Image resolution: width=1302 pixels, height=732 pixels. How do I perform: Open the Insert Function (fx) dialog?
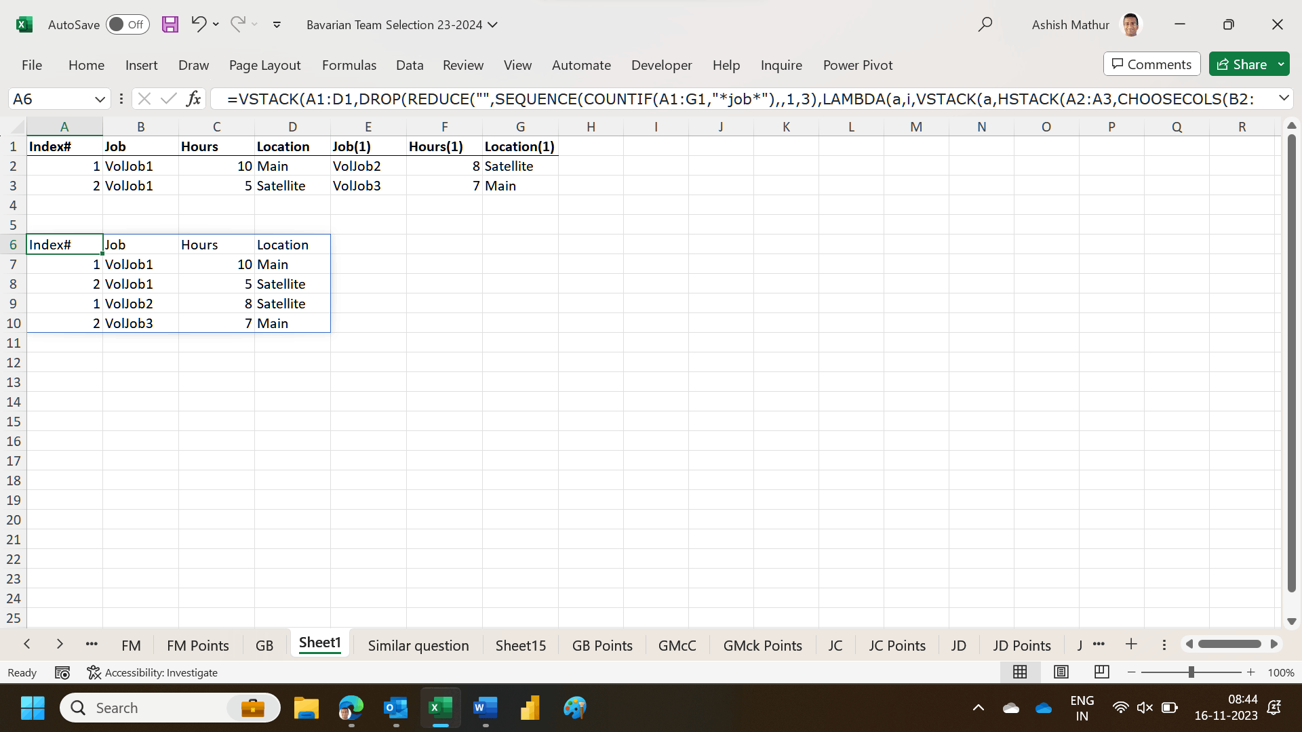click(x=194, y=98)
